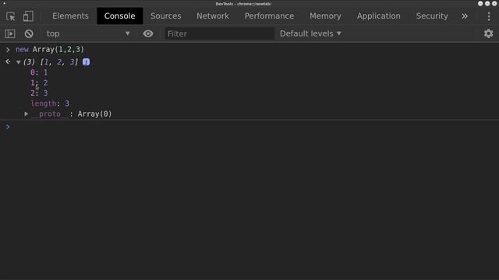Create a live expression with eye icon
The height and width of the screenshot is (280, 499).
(148, 33)
